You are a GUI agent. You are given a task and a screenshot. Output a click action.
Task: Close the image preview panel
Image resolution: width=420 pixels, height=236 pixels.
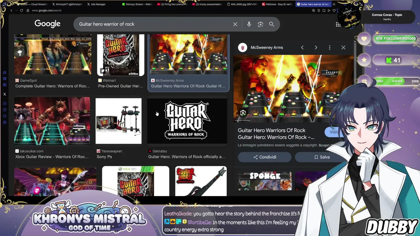pyautogui.click(x=343, y=48)
